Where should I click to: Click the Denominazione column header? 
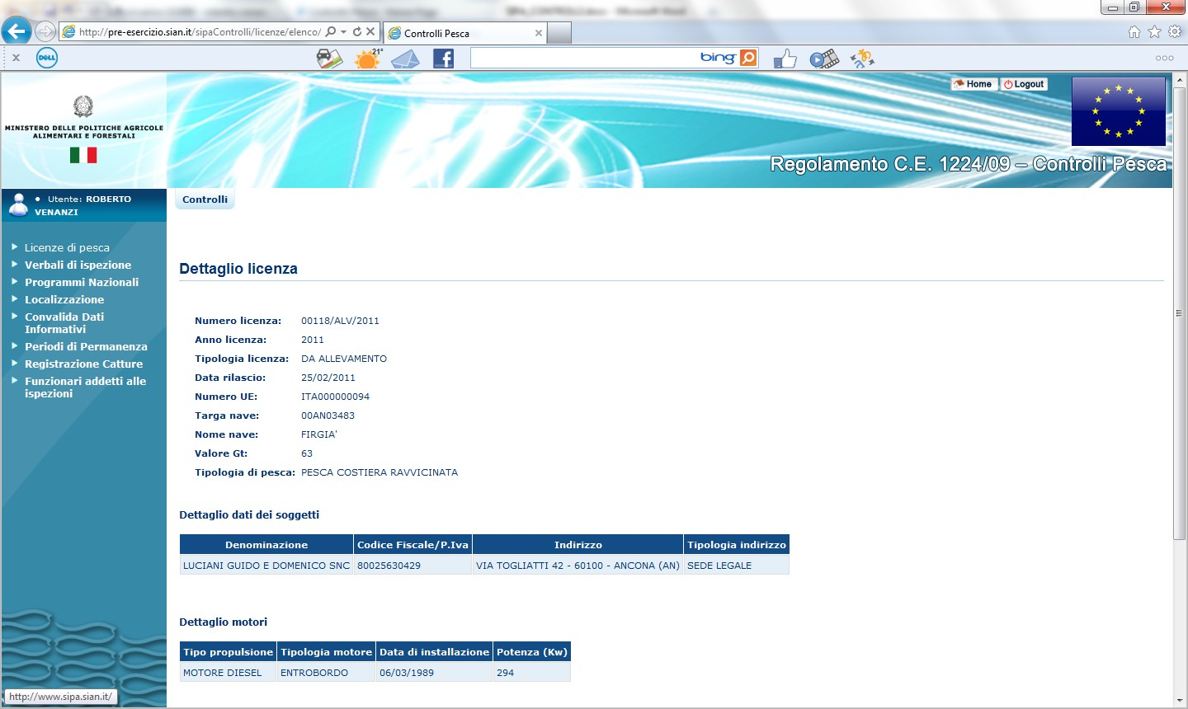[266, 545]
